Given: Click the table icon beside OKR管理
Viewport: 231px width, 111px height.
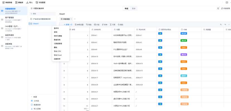Looking at the screenshot, I should tap(2, 28).
